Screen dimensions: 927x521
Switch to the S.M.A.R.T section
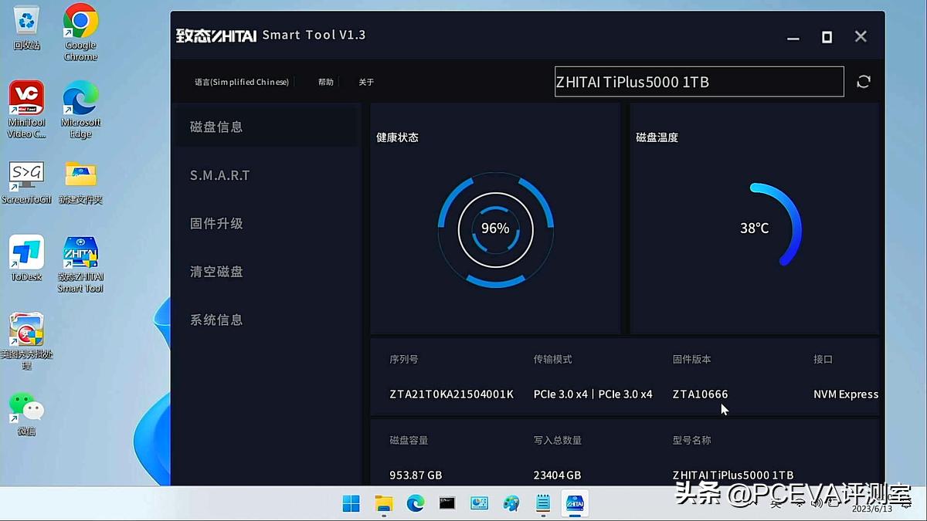[219, 175]
